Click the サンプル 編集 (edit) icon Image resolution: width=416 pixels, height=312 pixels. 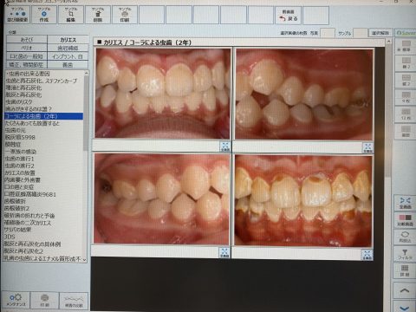71,15
